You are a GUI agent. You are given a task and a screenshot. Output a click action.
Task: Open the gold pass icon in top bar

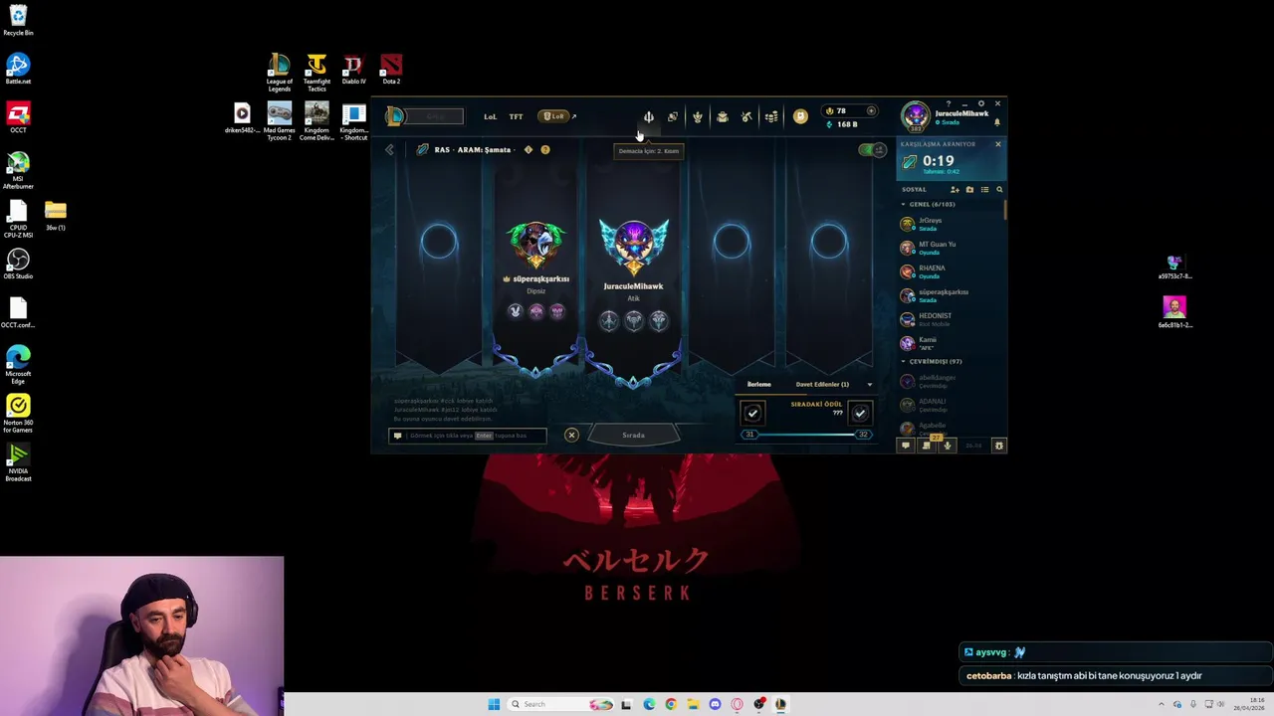(800, 116)
